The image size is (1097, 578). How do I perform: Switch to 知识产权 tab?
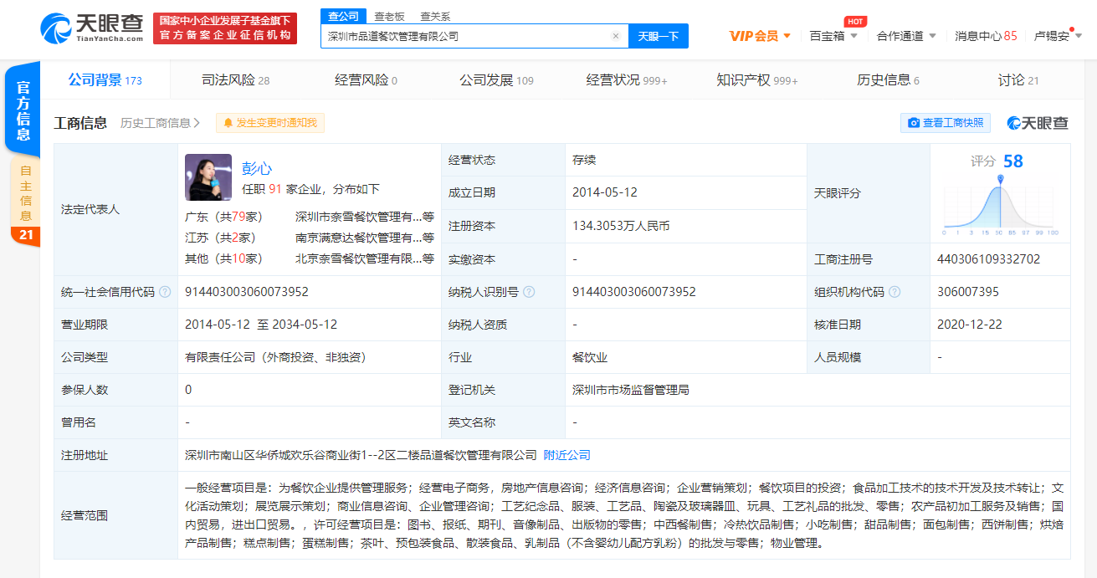[x=757, y=80]
